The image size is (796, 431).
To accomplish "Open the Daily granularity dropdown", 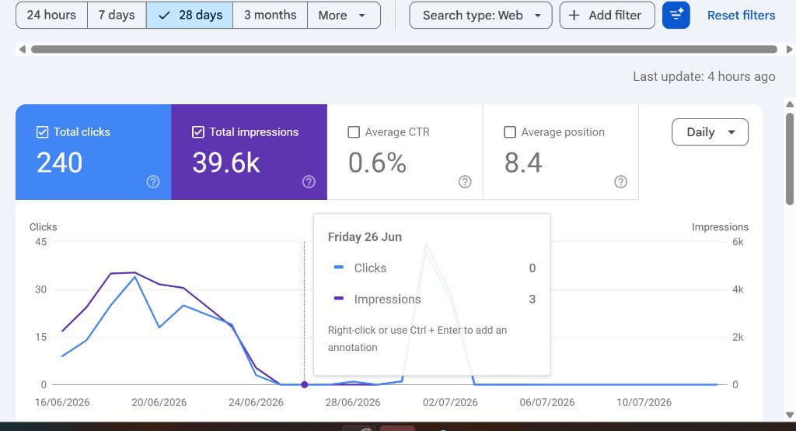I will [x=710, y=132].
